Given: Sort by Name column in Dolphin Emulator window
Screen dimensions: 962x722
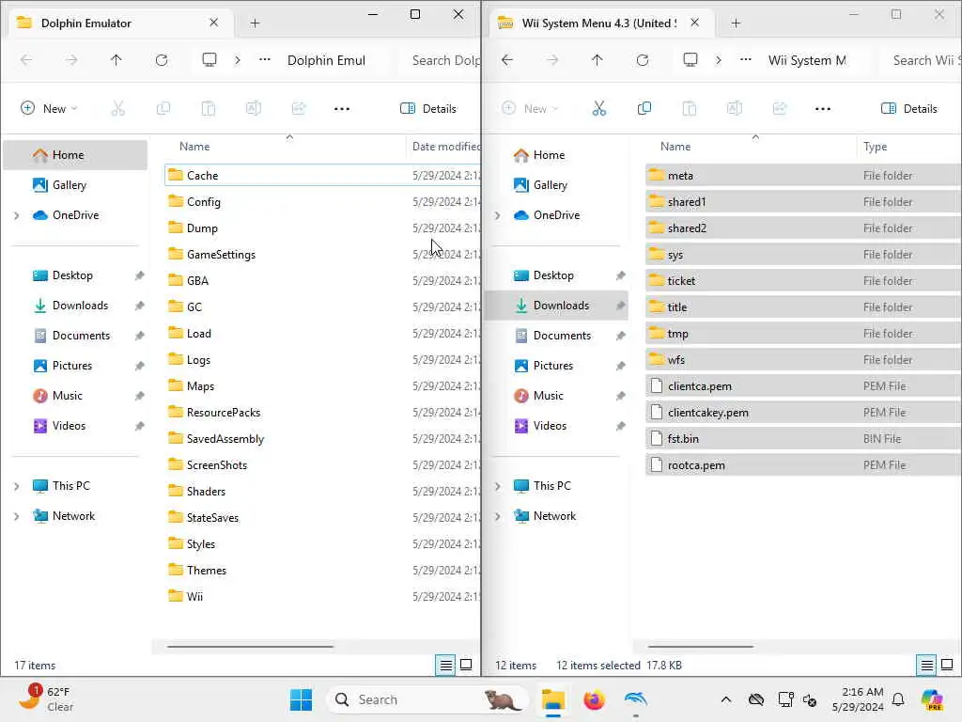Looking at the screenshot, I should 194,147.
